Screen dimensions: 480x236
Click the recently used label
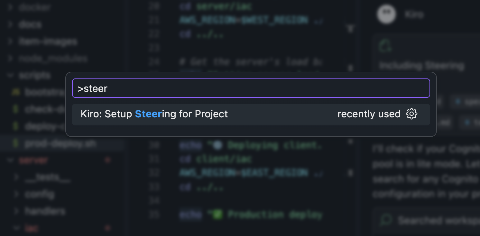coord(369,114)
